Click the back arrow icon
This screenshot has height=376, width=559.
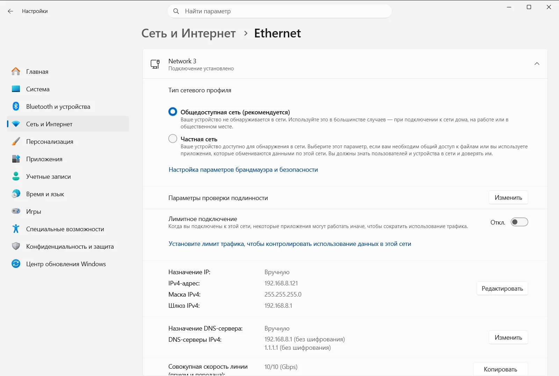(10, 11)
